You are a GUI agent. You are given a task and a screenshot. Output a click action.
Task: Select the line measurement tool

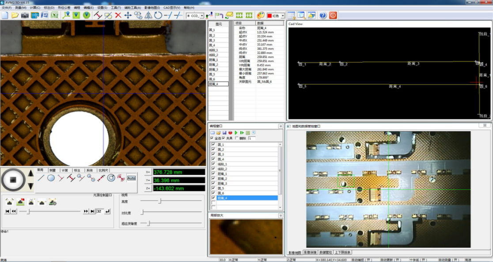41,178
